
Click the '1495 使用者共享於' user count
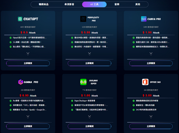click(x=151, y=27)
